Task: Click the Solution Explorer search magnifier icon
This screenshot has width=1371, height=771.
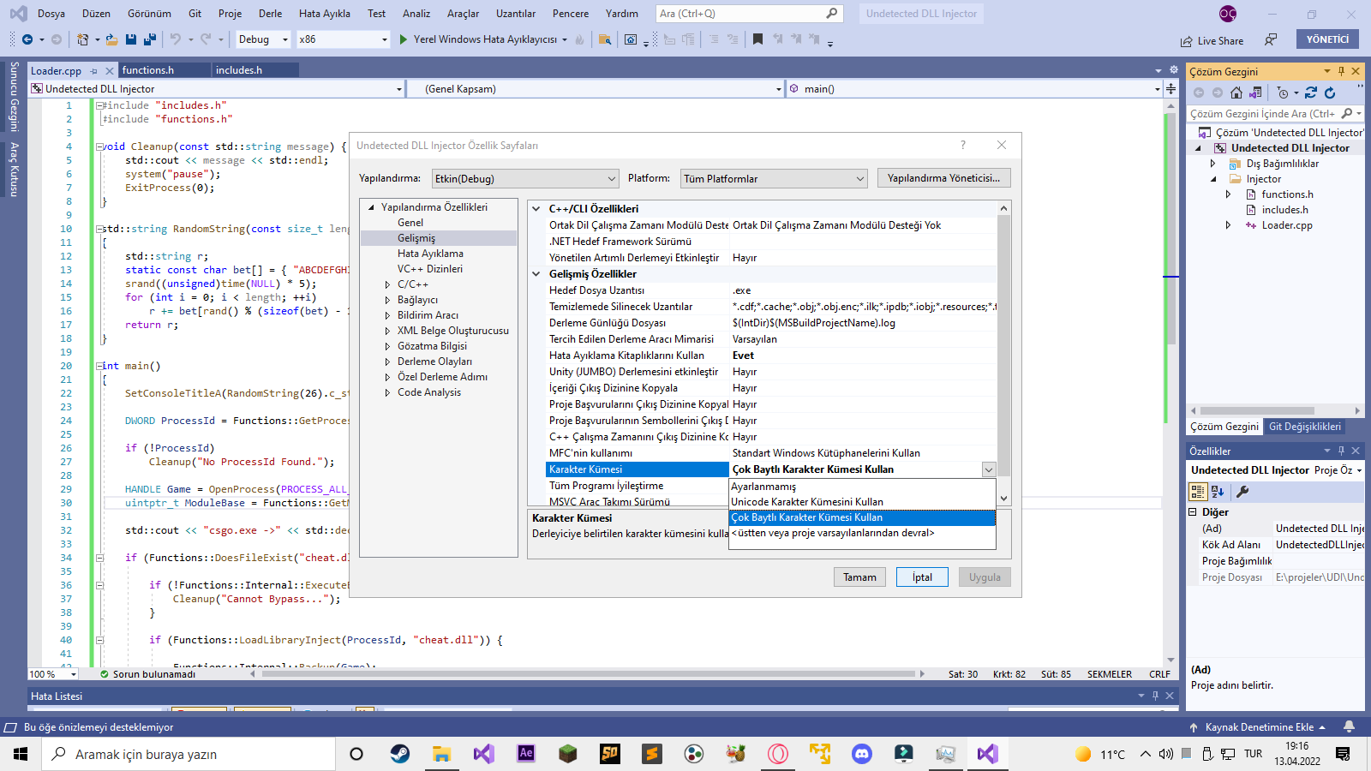Action: pos(1347,113)
